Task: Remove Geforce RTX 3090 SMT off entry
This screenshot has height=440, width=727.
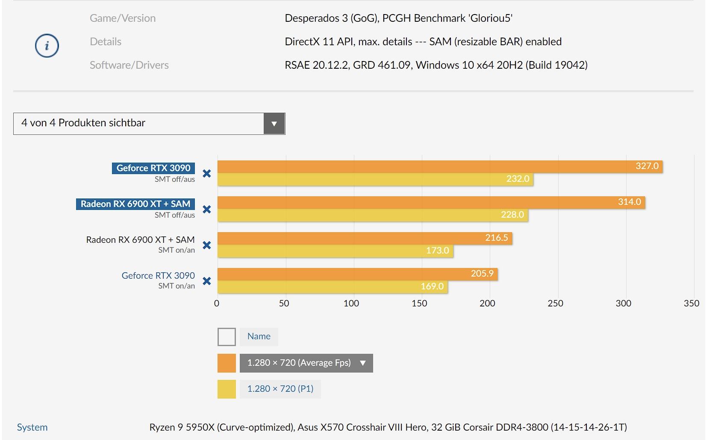Action: click(207, 174)
